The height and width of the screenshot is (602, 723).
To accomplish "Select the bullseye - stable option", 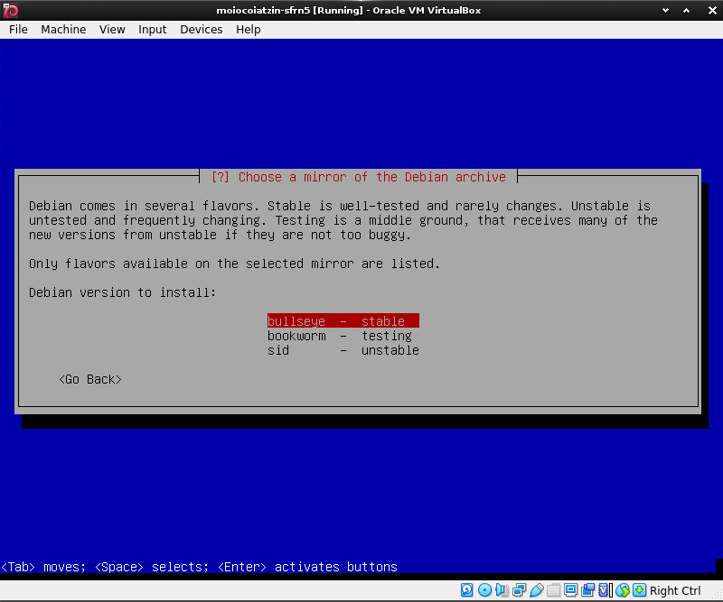I will pos(343,321).
